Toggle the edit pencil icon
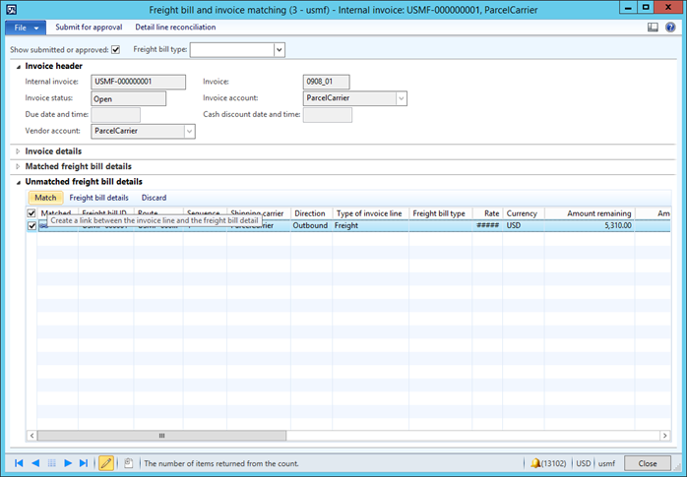The width and height of the screenshot is (687, 477). tap(106, 462)
